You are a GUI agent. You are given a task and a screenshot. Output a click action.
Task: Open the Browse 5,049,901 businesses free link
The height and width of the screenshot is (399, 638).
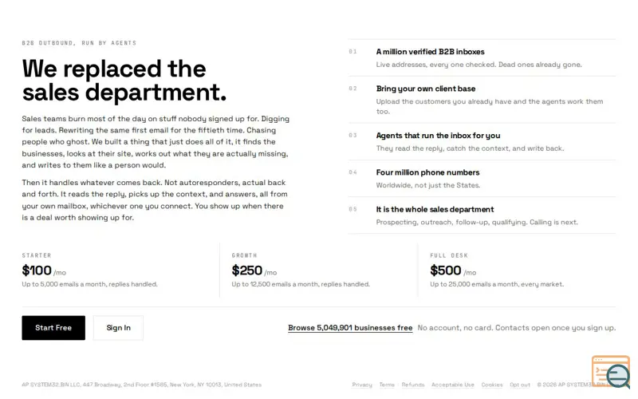click(350, 328)
